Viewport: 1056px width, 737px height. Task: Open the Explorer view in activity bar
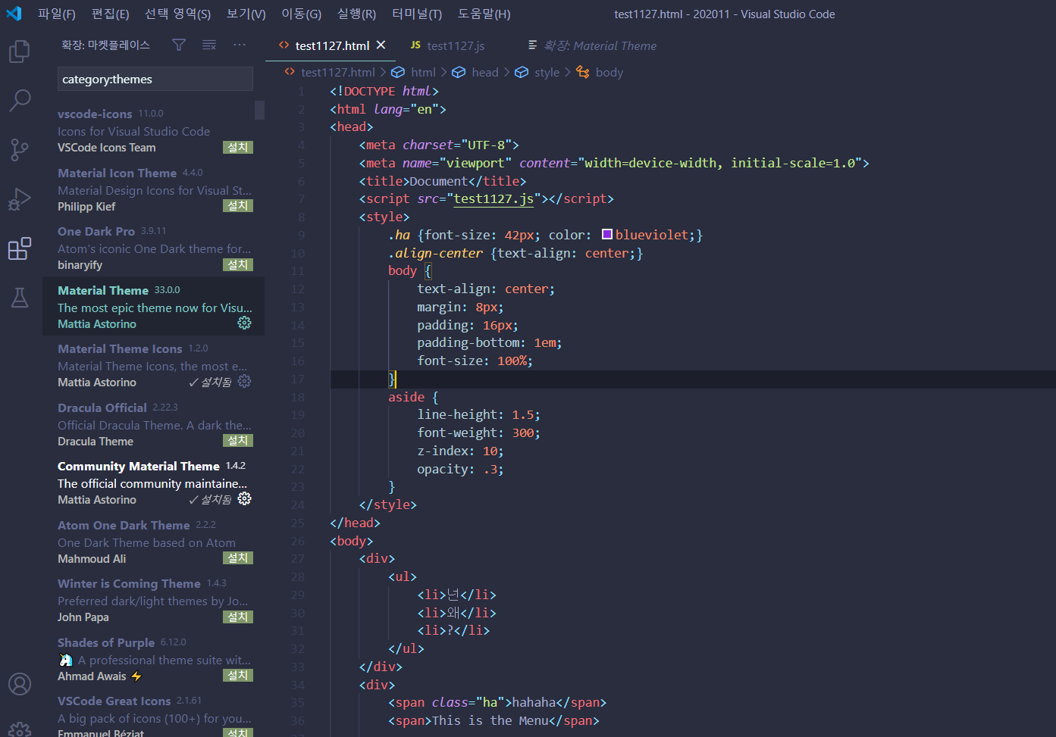pyautogui.click(x=20, y=52)
